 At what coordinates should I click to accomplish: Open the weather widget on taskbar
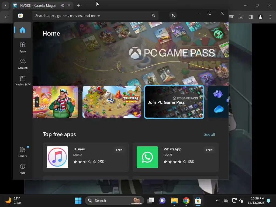[x=13, y=201]
